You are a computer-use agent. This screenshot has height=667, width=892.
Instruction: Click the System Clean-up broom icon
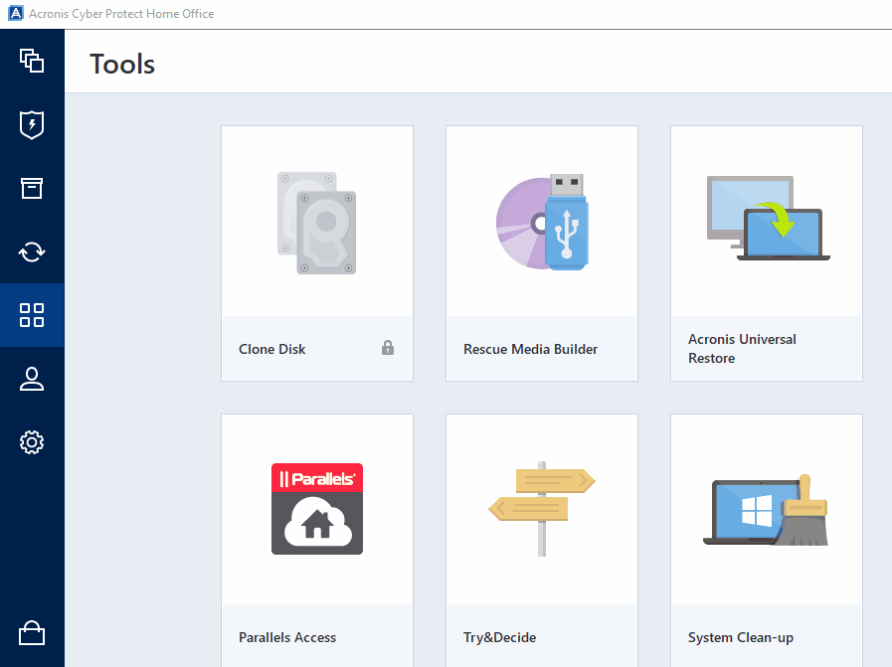(766, 511)
